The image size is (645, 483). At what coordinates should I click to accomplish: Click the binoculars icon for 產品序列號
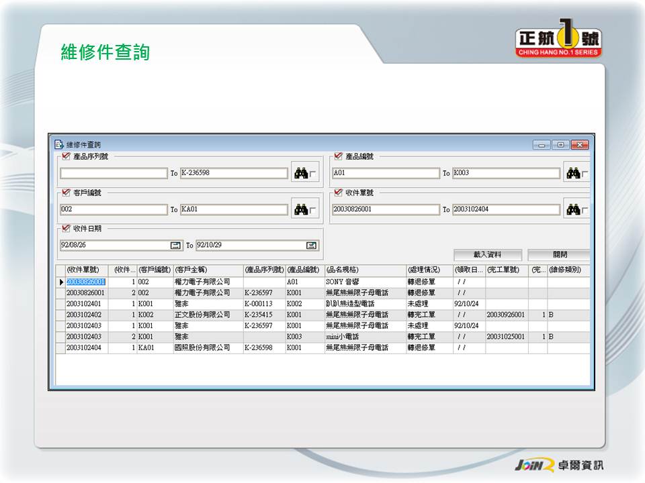tap(301, 173)
